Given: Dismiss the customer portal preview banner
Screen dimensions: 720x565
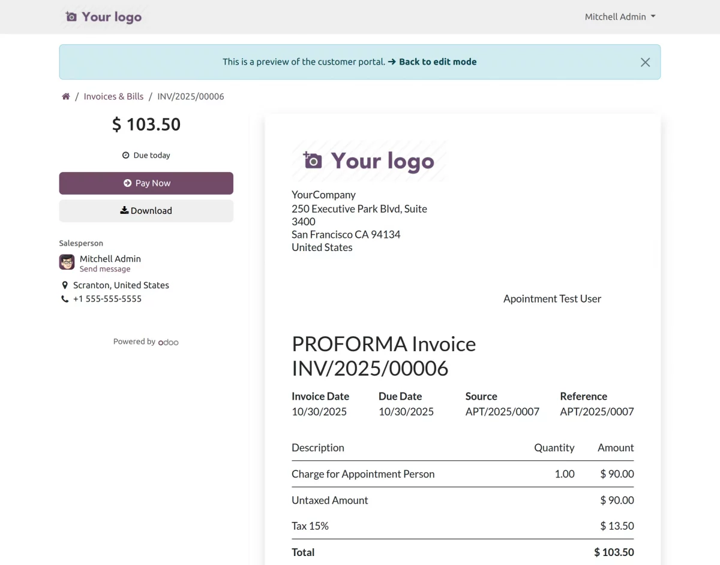Looking at the screenshot, I should [645, 62].
